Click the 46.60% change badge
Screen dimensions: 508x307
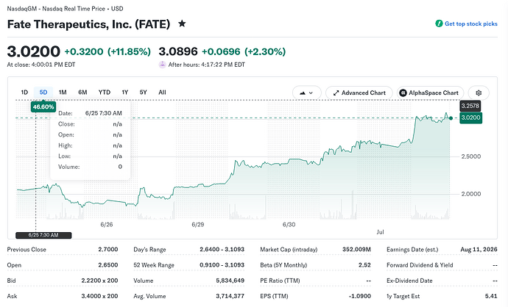coord(43,107)
